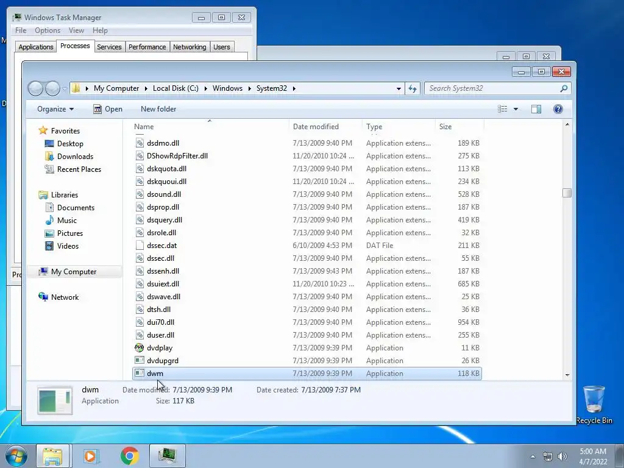Screen dimensions: 624x468
Task: Sort files by Size column
Action: coord(459,127)
